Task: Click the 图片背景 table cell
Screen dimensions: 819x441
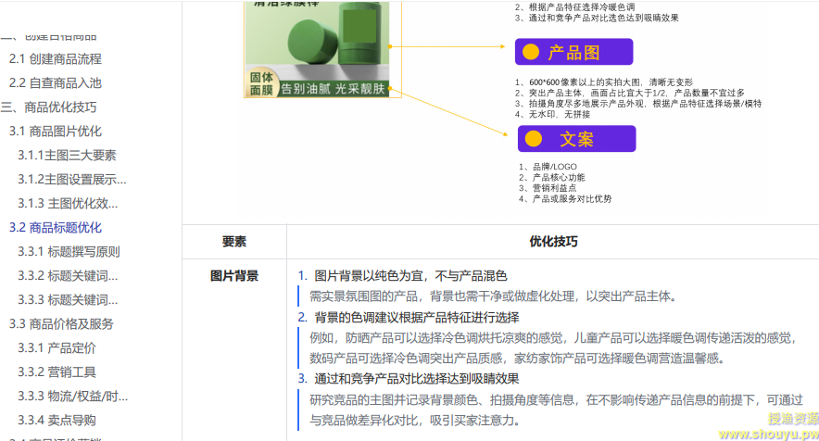Action: [x=234, y=276]
